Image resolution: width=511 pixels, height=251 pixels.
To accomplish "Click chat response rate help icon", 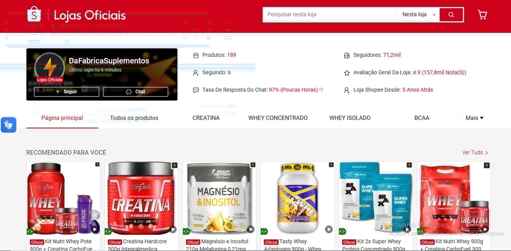I will [321, 90].
